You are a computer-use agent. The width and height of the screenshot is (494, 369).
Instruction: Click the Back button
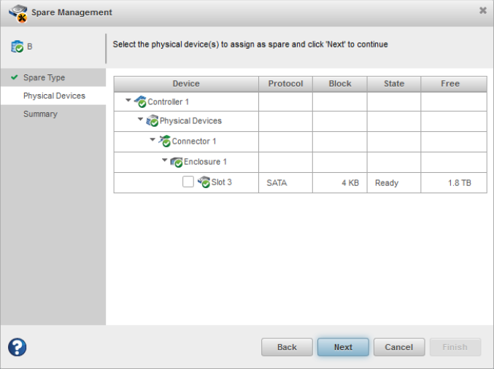pyautogui.click(x=287, y=347)
